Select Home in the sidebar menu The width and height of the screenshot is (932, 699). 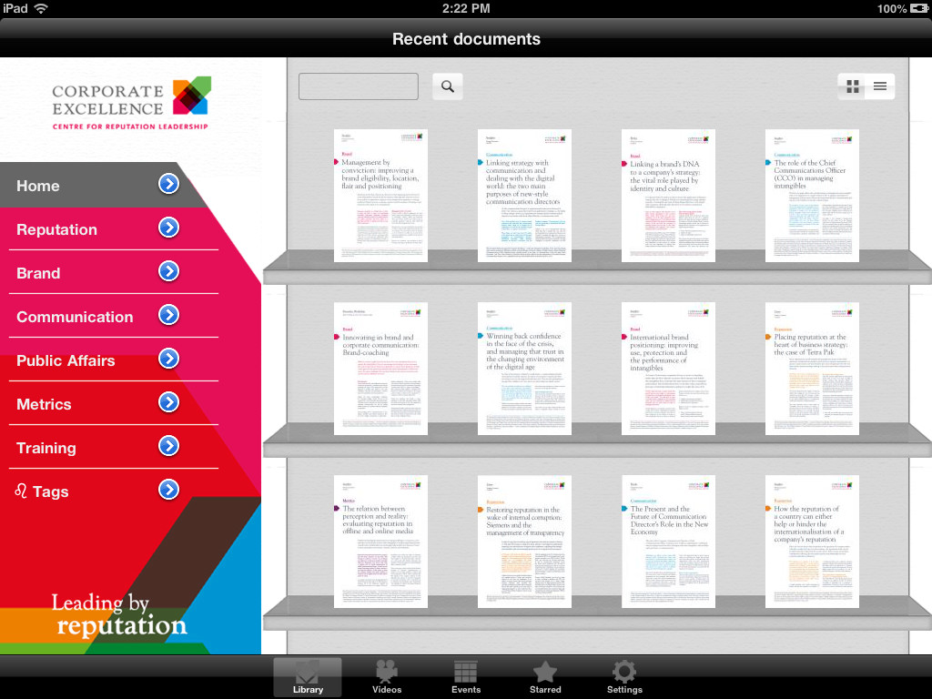tap(38, 186)
